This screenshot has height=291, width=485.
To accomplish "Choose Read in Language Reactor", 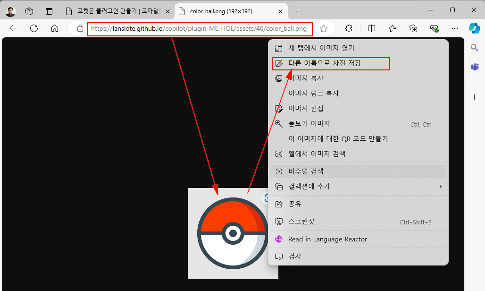I will (359, 240).
